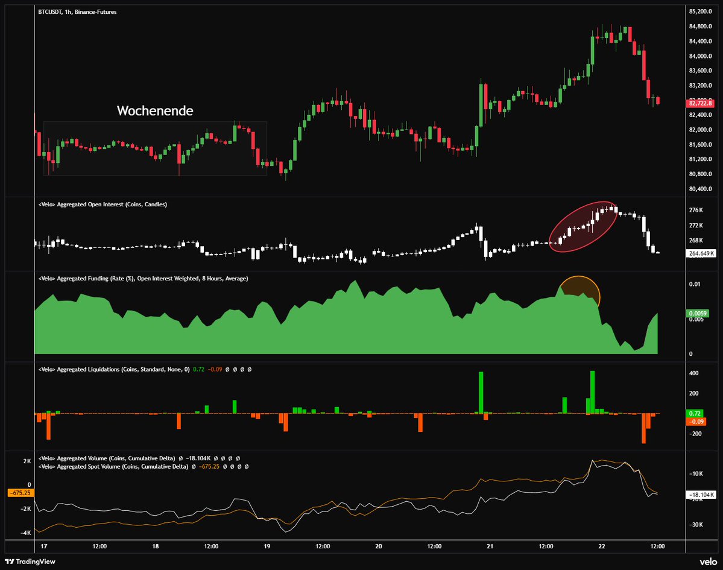Click the date 21 on the time axis
Viewport: 723px width, 570px height.
coord(490,546)
